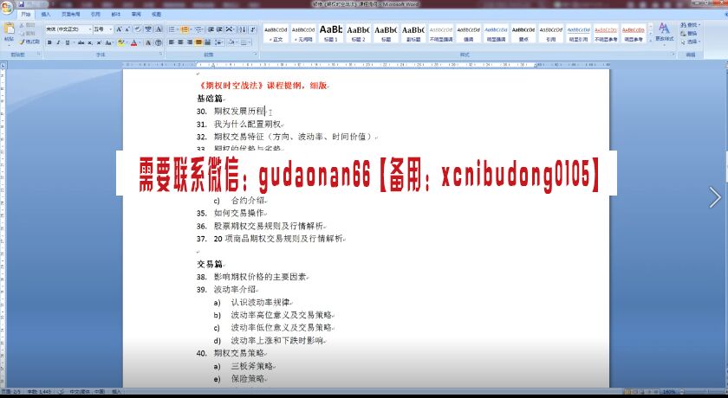Screen dimensions: 728x398
Task: Apply the 副标题 (Subtitle) style
Action: click(x=413, y=33)
